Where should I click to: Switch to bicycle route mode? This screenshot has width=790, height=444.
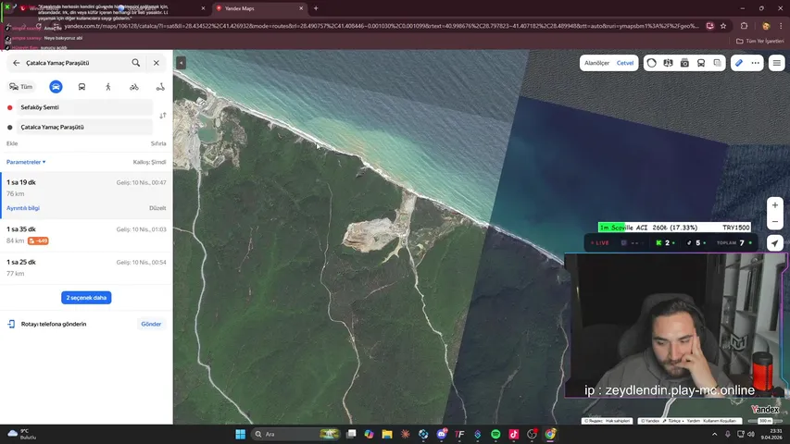(x=134, y=87)
